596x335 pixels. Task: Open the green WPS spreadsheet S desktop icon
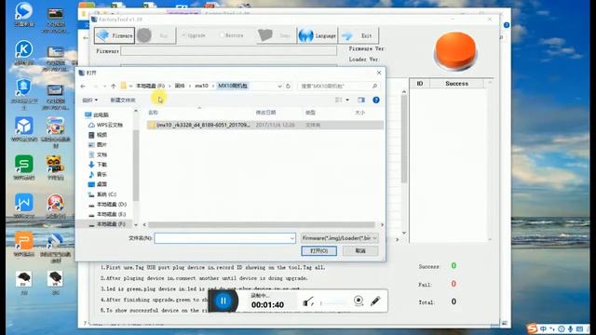pos(24,164)
